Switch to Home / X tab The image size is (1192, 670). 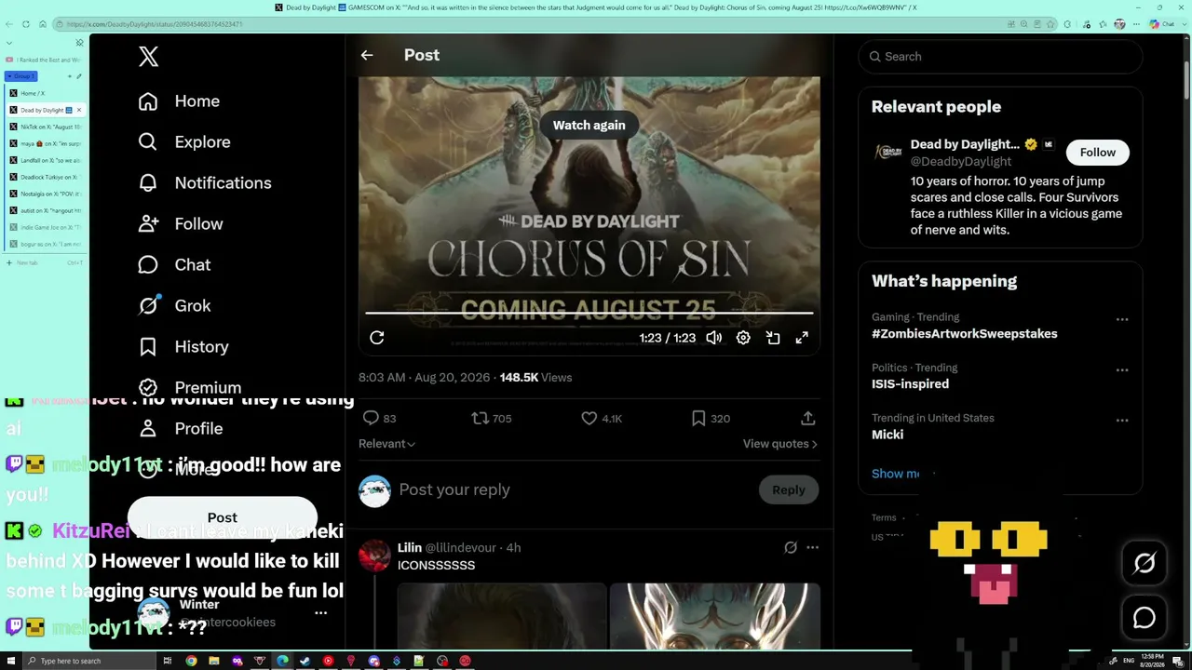(45, 93)
